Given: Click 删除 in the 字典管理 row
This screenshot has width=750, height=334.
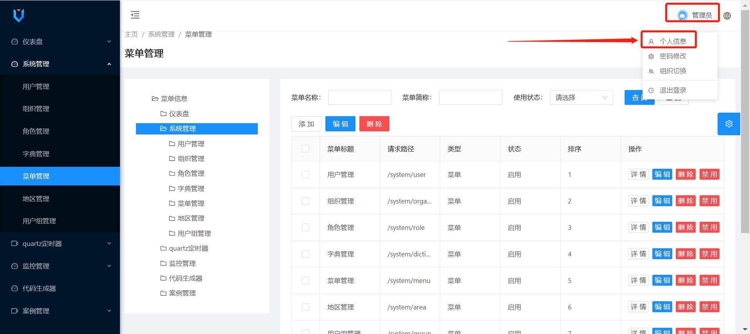Looking at the screenshot, I should pyautogui.click(x=686, y=254).
